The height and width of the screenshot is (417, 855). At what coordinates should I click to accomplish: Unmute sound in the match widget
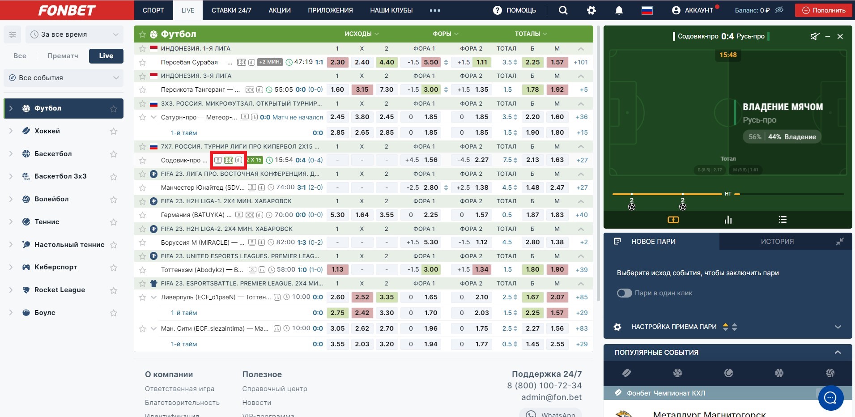(x=815, y=36)
